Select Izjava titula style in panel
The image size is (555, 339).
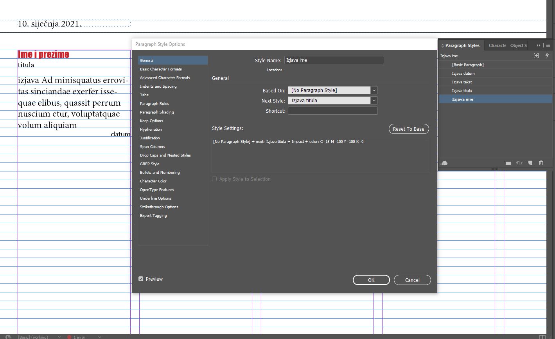click(496, 90)
